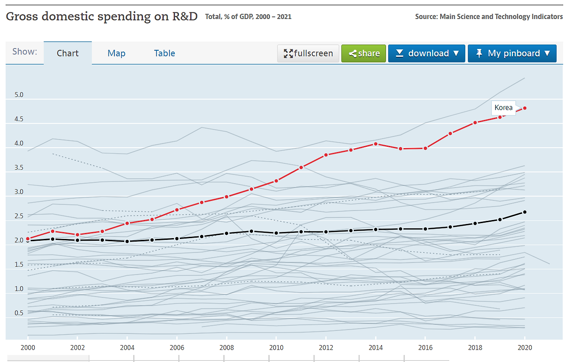Click the share icon on the green button

(352, 53)
